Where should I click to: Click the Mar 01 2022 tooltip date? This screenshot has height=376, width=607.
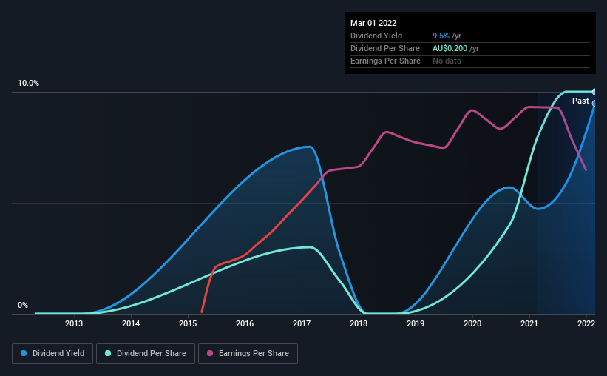(373, 23)
